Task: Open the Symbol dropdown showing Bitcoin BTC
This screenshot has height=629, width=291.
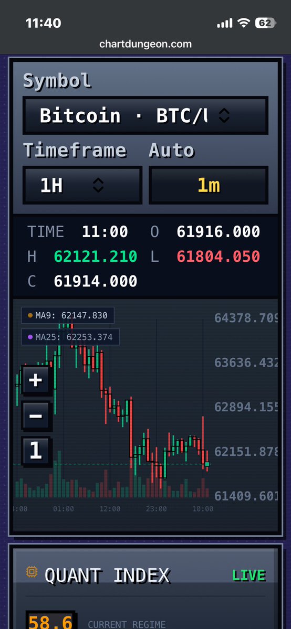Action: [145, 115]
